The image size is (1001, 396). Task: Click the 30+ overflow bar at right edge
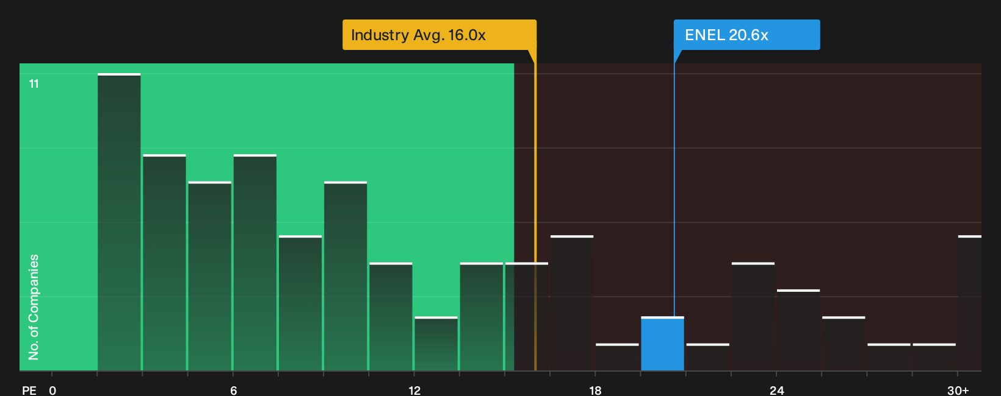tap(970, 303)
